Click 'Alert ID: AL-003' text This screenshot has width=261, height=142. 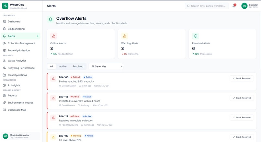click(105, 125)
